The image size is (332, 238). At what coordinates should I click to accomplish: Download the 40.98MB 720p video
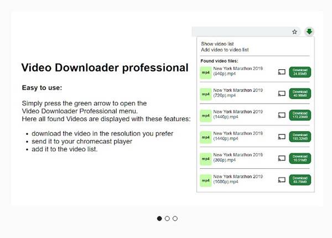300,94
